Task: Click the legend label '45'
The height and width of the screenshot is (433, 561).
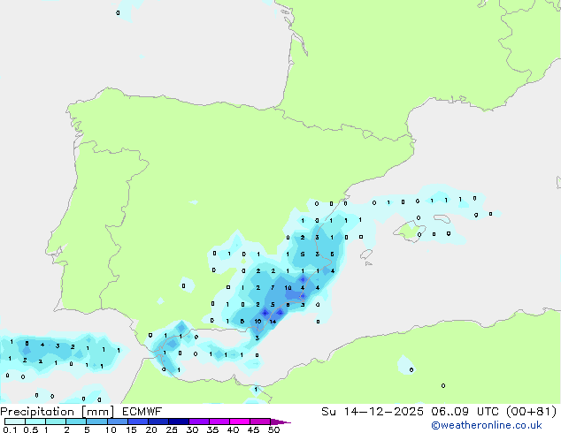Action: pyautogui.click(x=253, y=429)
